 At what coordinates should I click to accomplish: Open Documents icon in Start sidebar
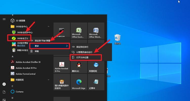pyautogui.click(x=4, y=92)
